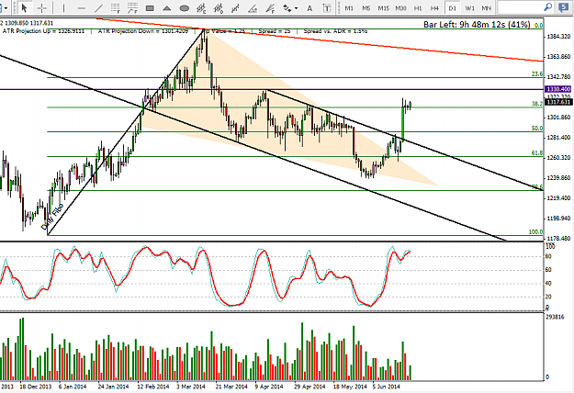Expand the Arrows tool dropdown arrow

tap(296, 7)
